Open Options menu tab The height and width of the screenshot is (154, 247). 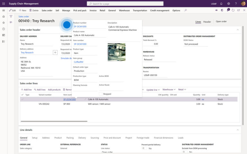(176, 10)
